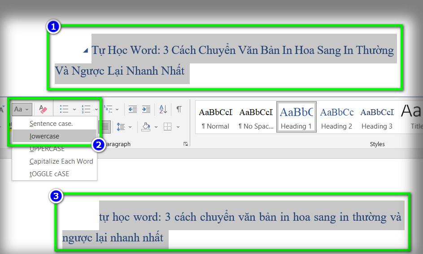
Task: Choose UPPERCASE option
Action: (54, 149)
